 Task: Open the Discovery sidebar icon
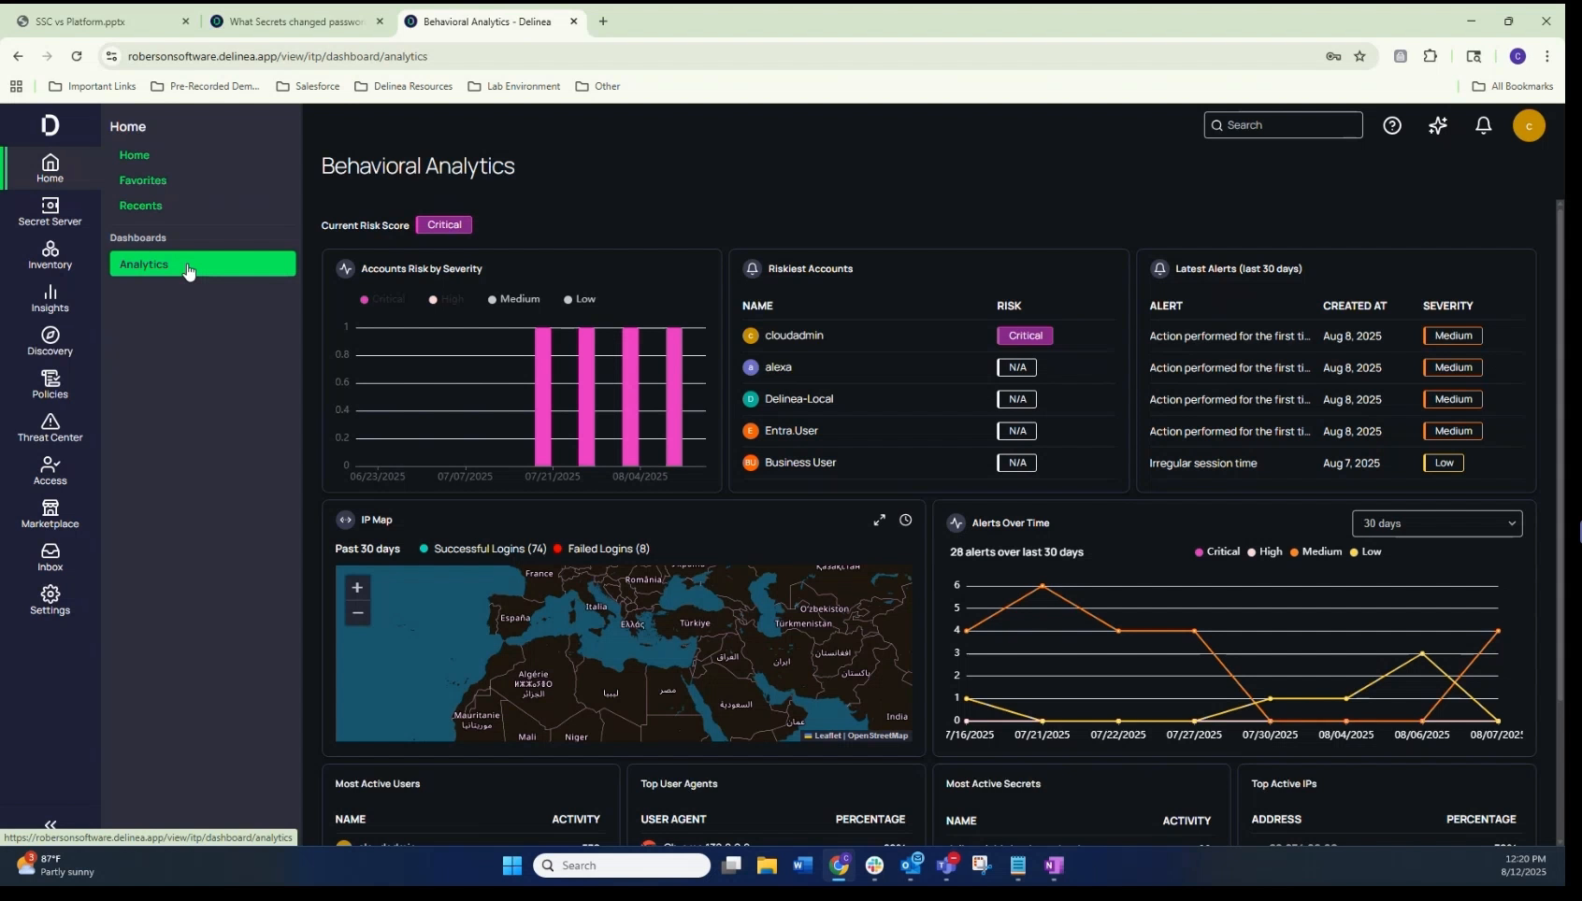[50, 340]
